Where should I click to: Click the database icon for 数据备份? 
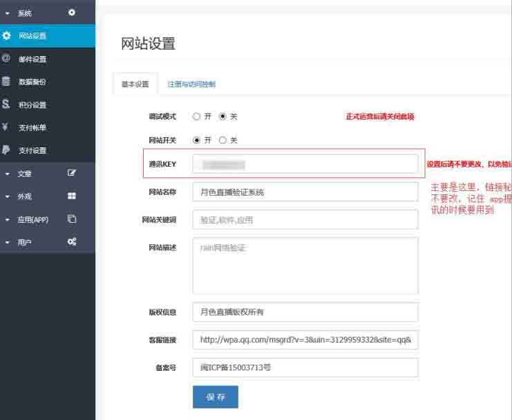click(6, 82)
